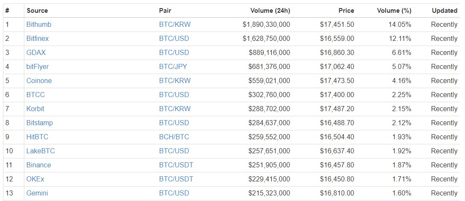Click the Binance exchange link
The height and width of the screenshot is (201, 465).
38,165
